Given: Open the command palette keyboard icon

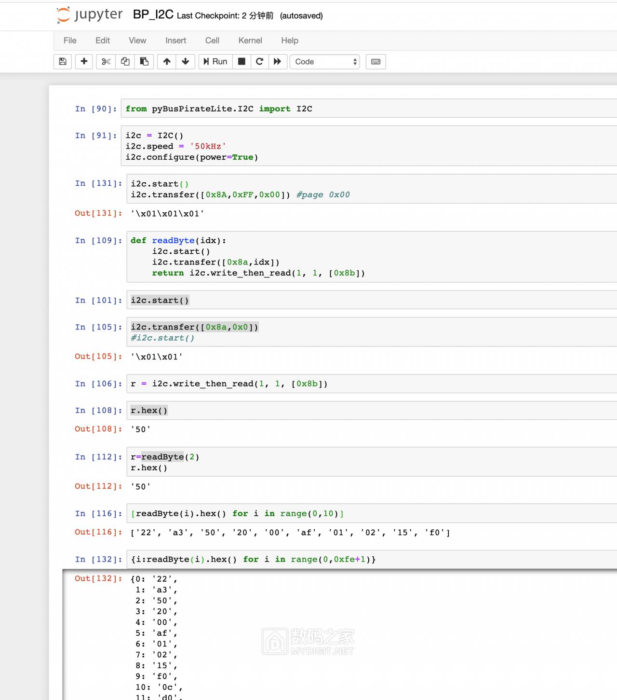Looking at the screenshot, I should point(376,62).
